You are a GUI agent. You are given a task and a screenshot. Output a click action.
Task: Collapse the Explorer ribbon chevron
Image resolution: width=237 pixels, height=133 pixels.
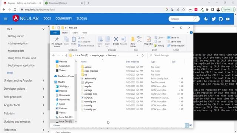pyautogui.click(x=187, y=33)
